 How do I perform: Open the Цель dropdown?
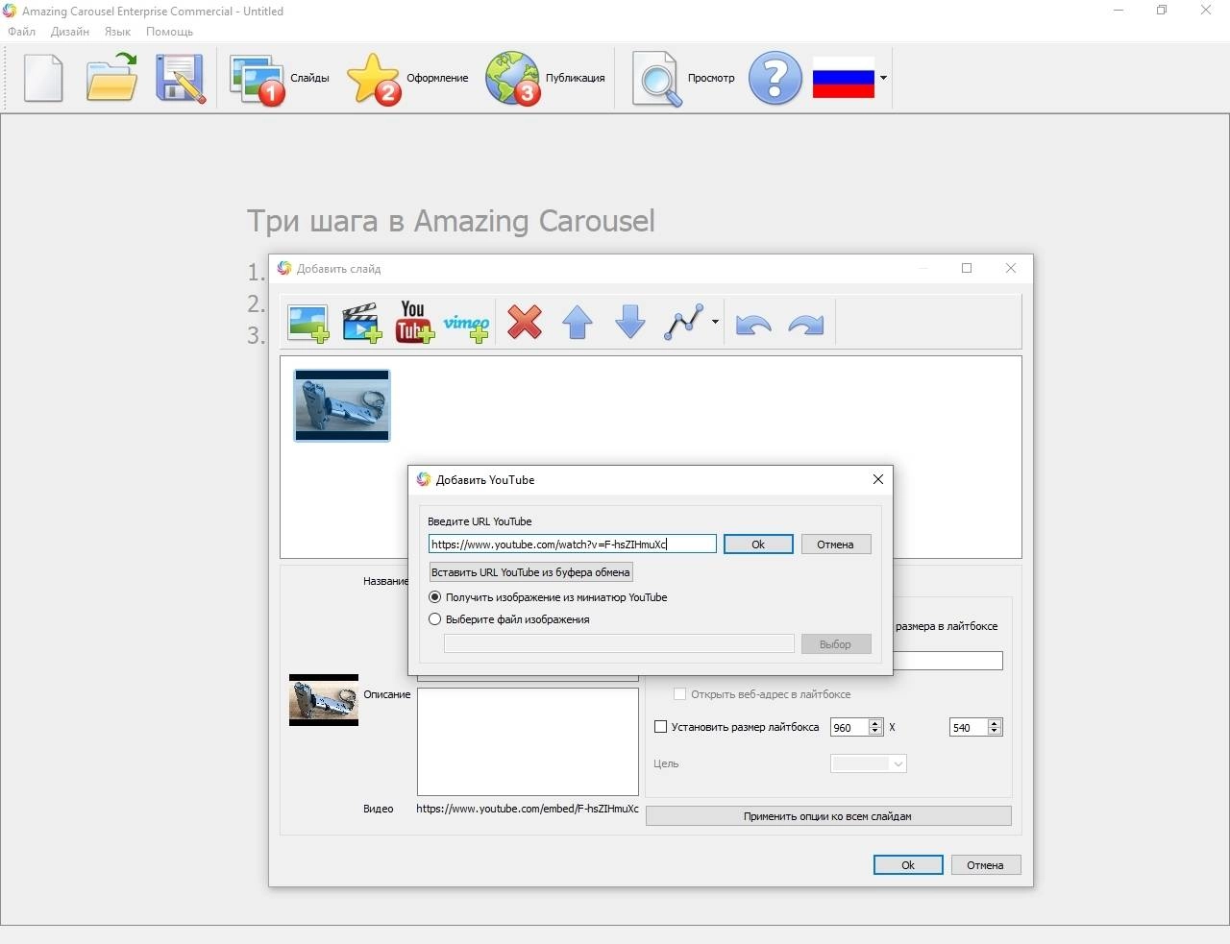pos(869,763)
